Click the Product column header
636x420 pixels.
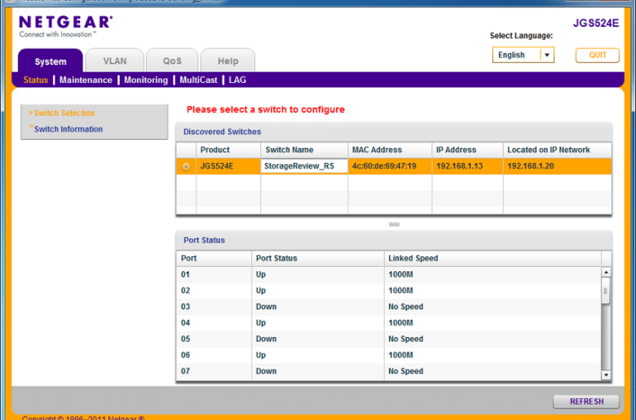click(x=228, y=150)
